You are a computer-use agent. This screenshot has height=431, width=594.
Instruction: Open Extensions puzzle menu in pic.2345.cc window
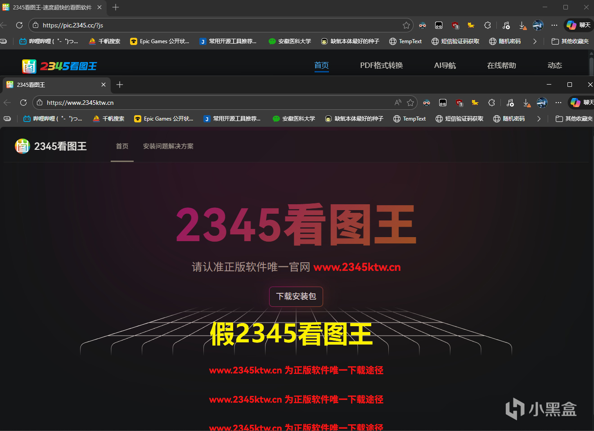pos(487,25)
